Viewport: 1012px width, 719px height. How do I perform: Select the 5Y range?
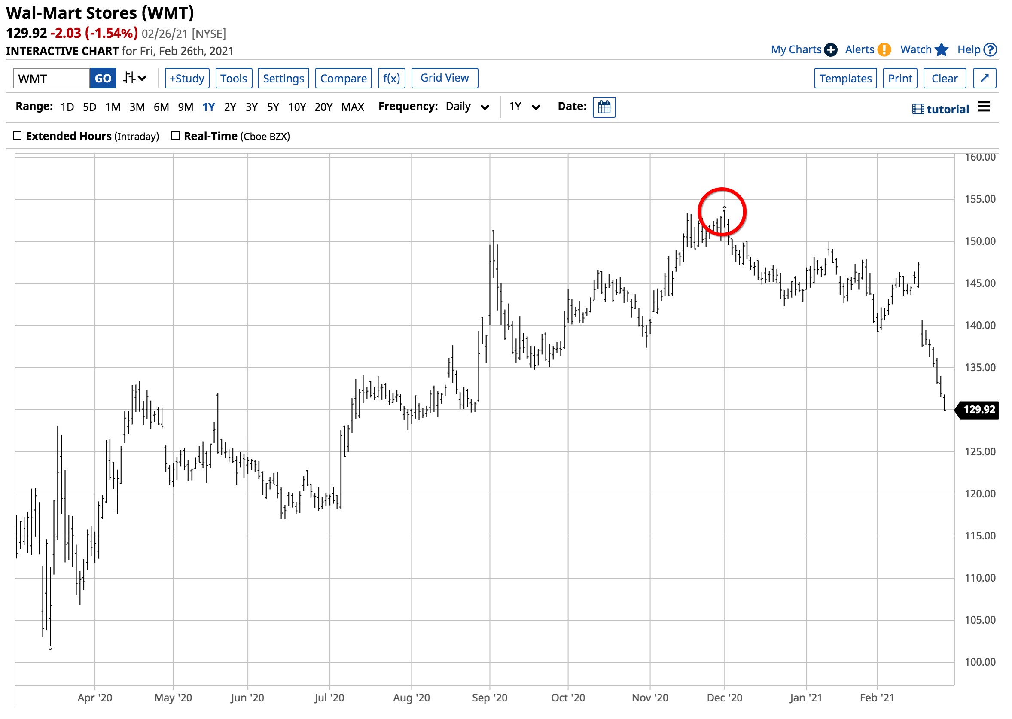point(273,107)
